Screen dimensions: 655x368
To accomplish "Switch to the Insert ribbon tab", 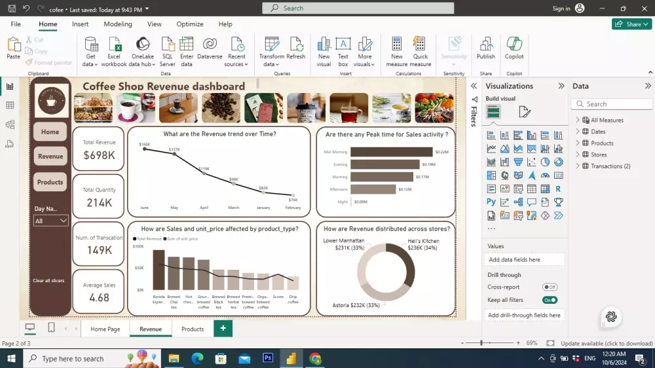I will (x=80, y=24).
